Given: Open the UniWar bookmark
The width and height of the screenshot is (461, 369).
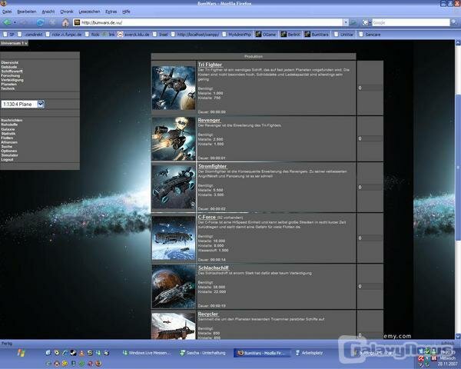Looking at the screenshot, I should tap(343, 35).
